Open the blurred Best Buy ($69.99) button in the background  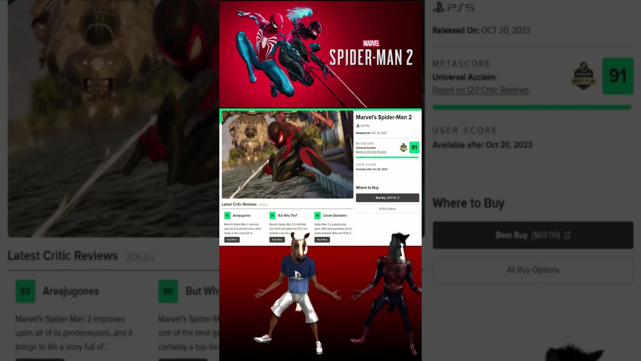click(533, 235)
